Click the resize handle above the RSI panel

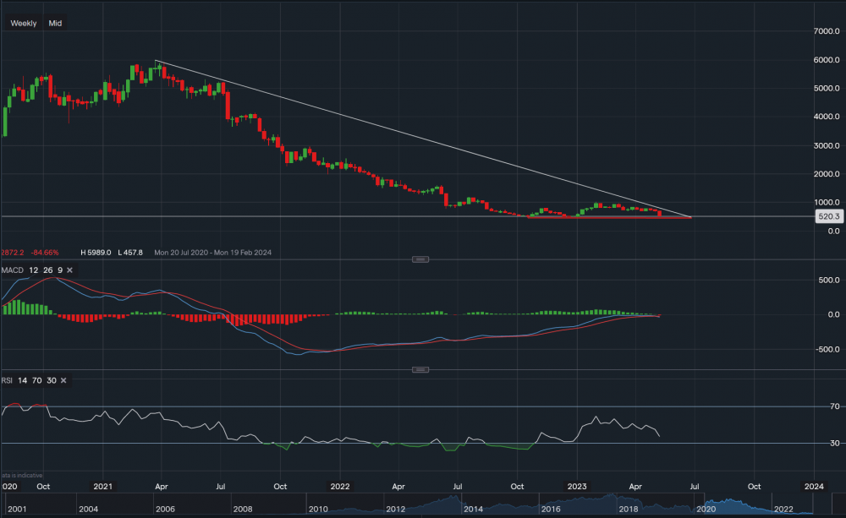420,369
